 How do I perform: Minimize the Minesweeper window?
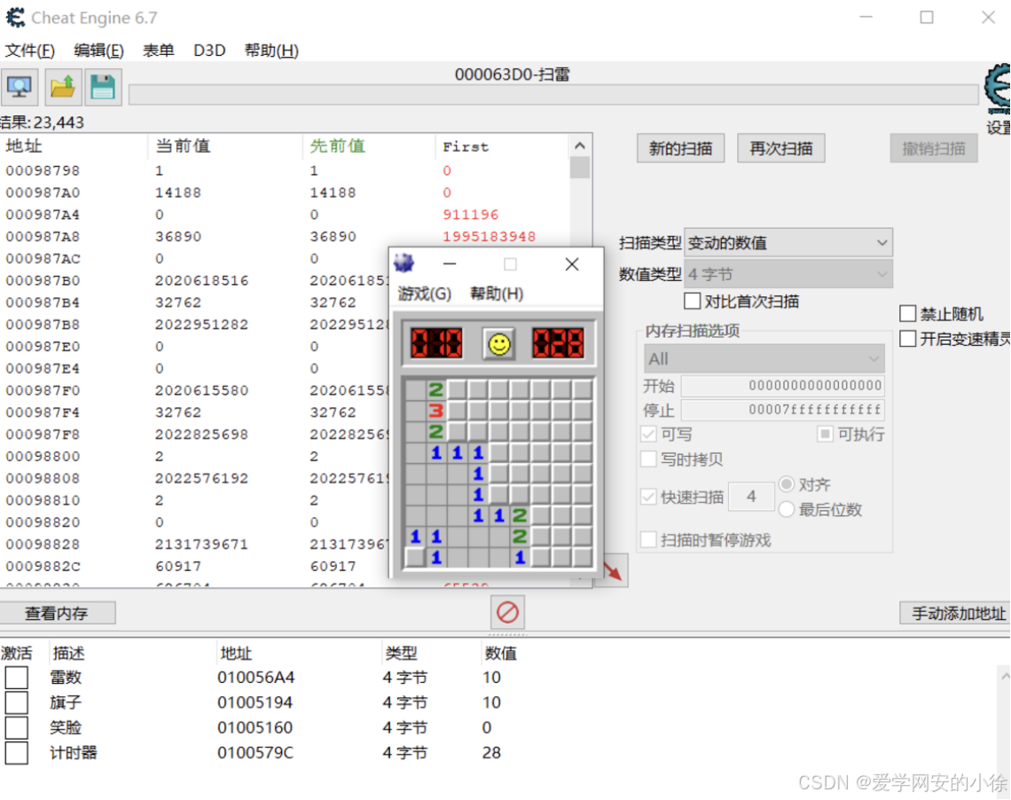coord(450,263)
